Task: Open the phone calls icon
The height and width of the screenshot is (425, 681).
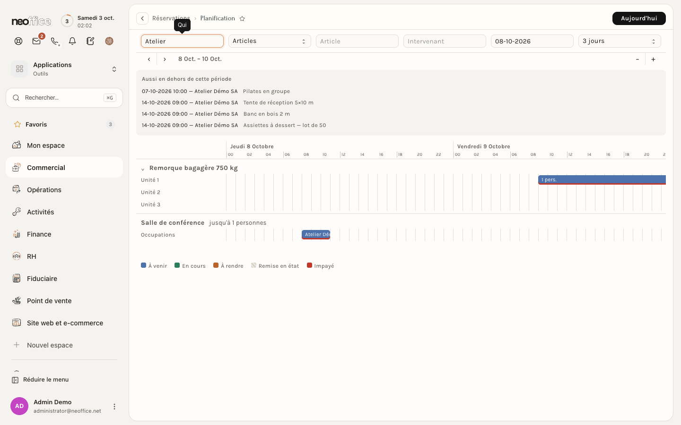Action: click(54, 41)
